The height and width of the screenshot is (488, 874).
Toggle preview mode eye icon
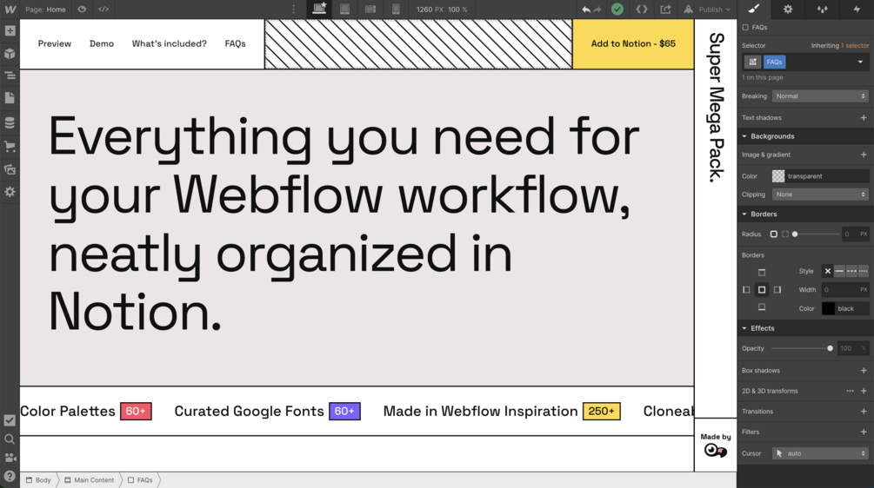[82, 10]
